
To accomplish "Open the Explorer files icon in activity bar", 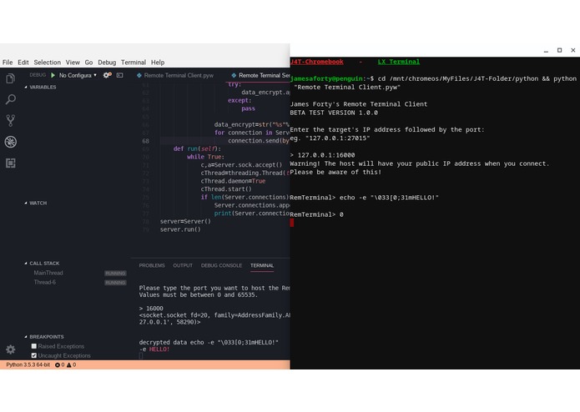I will pos(10,78).
